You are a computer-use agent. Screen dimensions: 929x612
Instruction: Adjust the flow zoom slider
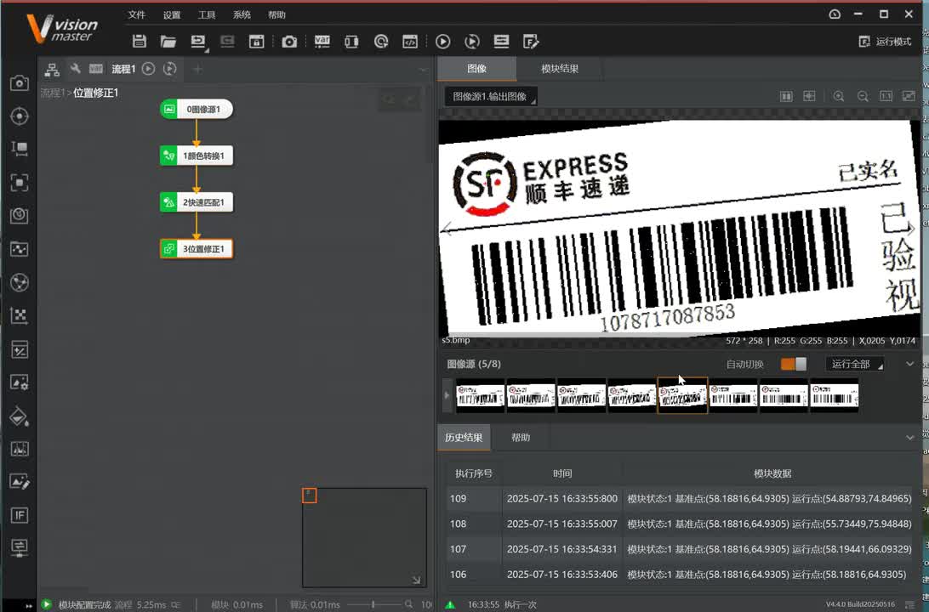click(373, 604)
